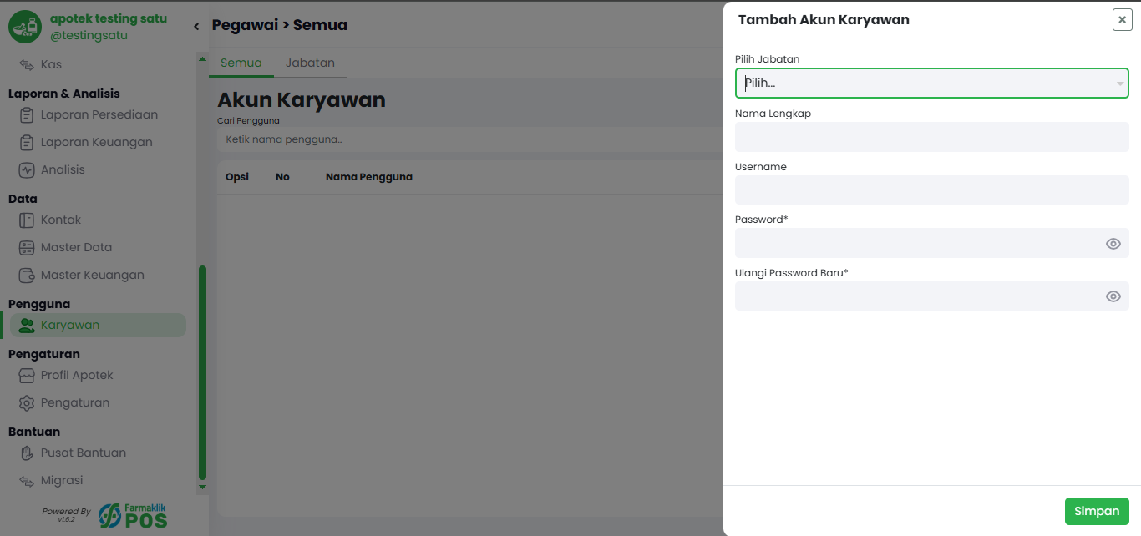Click the Laporan Keuangan clipboard icon
This screenshot has width=1141, height=536.
coord(27,142)
